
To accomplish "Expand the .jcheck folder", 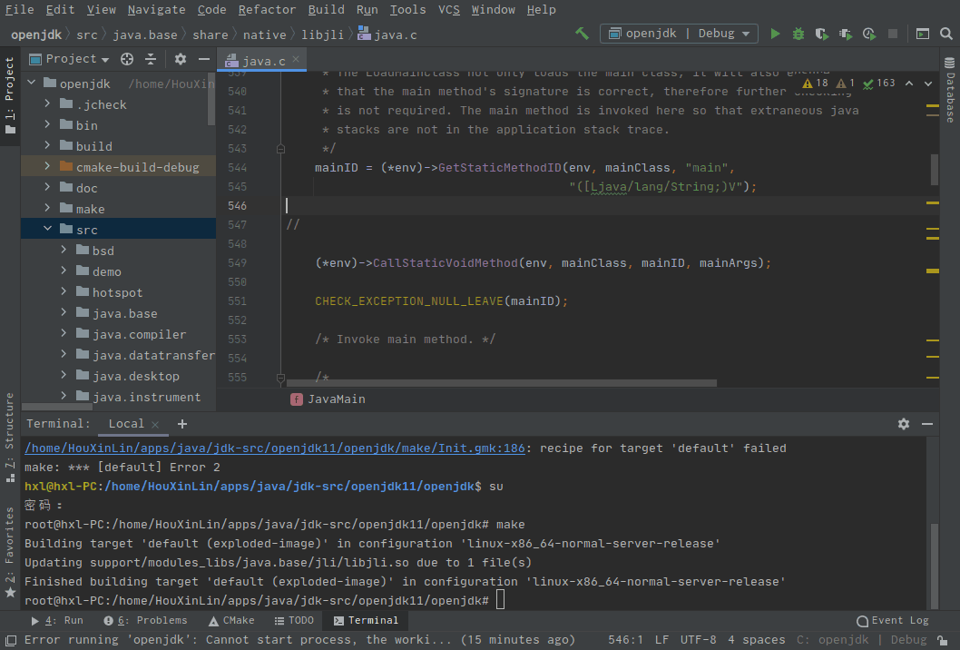I will (48, 104).
